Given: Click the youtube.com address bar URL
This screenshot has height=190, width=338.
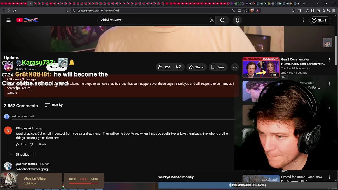Looking at the screenshot, I should click(98, 11).
